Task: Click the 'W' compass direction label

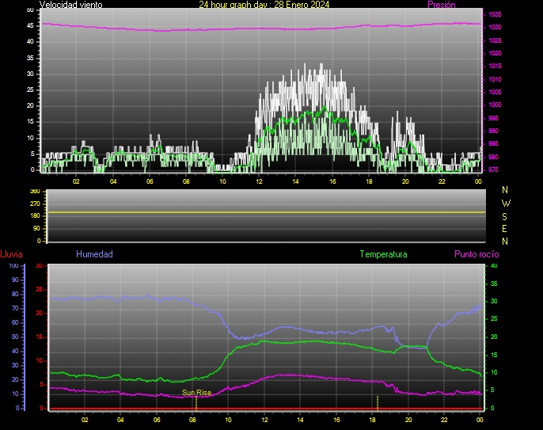Action: [506, 203]
